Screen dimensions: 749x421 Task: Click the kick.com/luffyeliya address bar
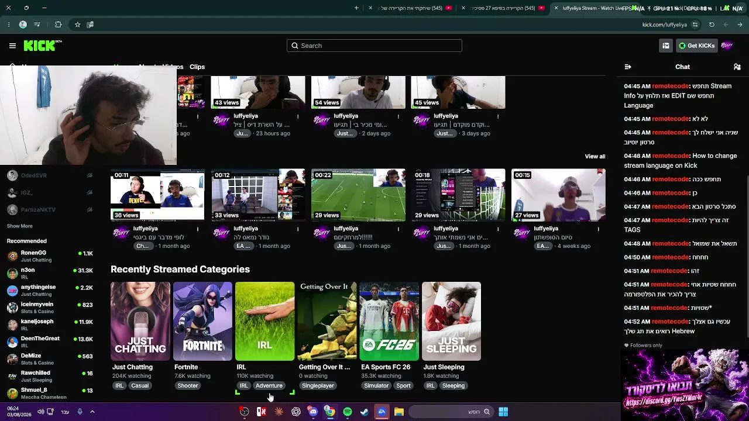pyautogui.click(x=665, y=25)
